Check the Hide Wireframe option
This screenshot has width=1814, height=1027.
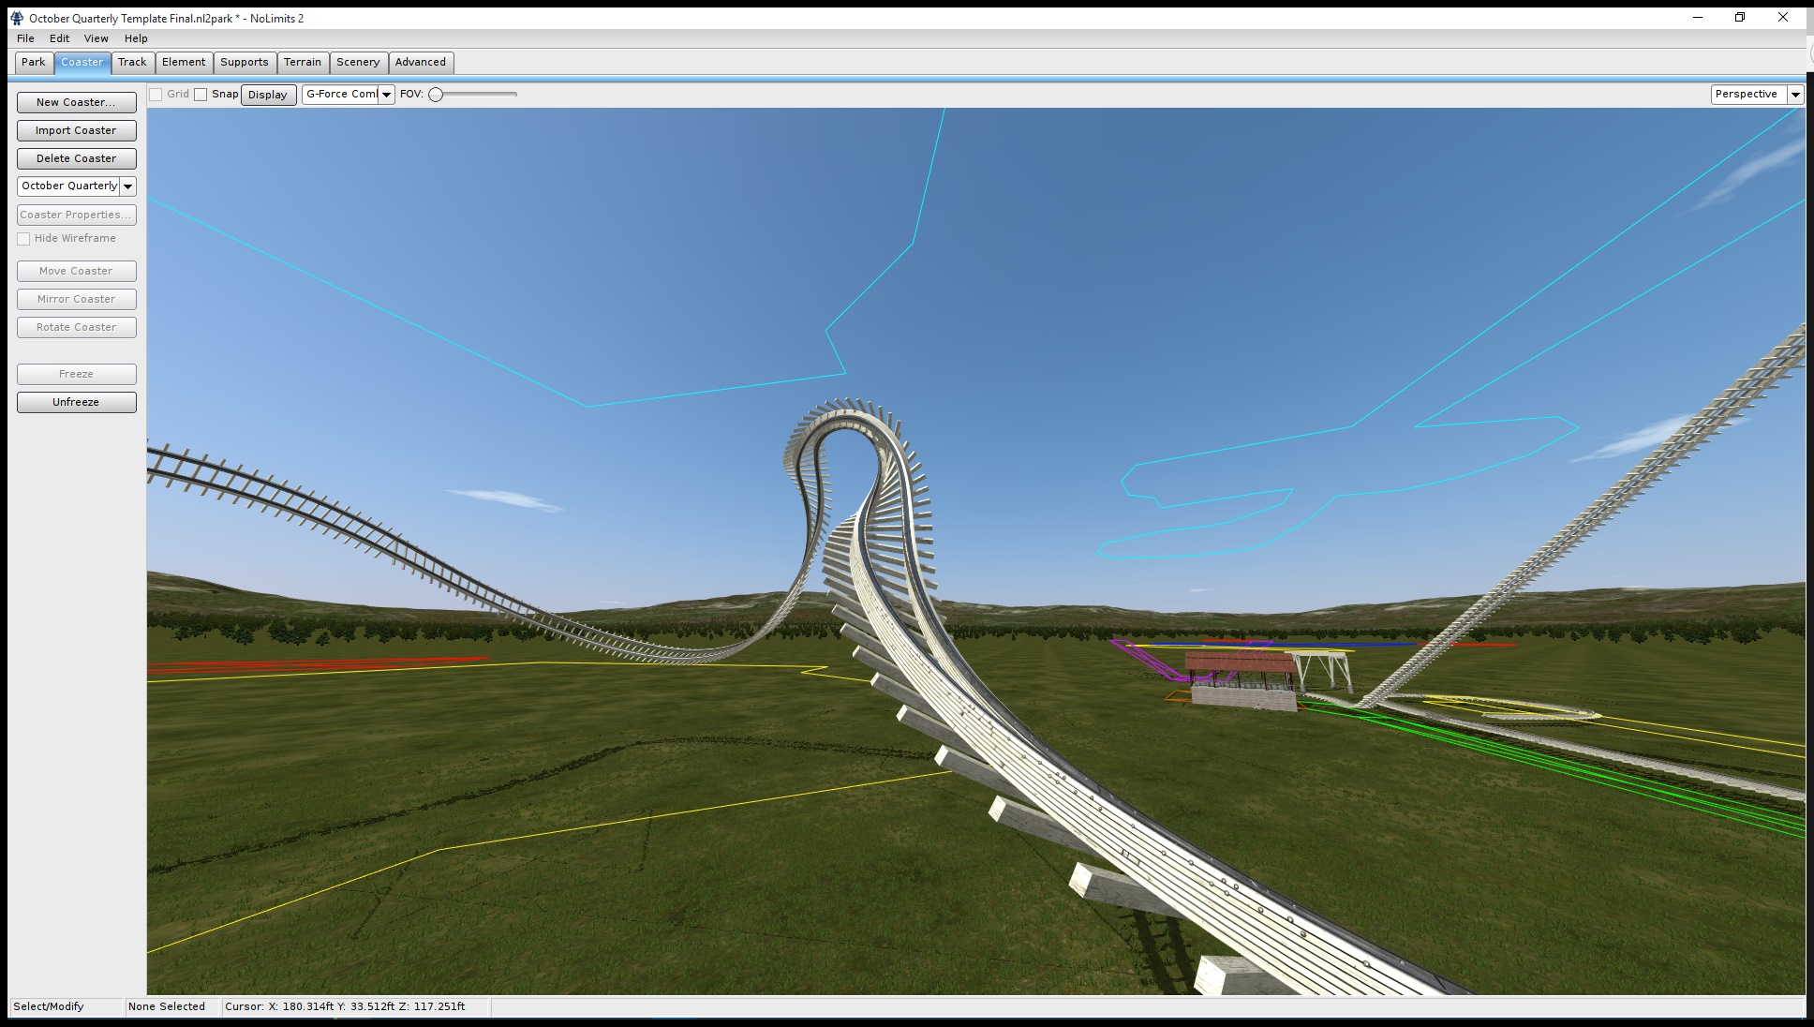tap(24, 239)
